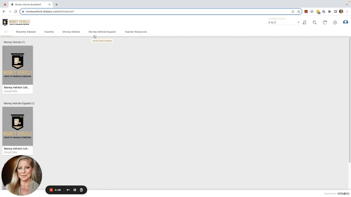Image resolution: width=351 pixels, height=197 pixels.
Task: Delete the recording with trash icon
Action: [81, 190]
